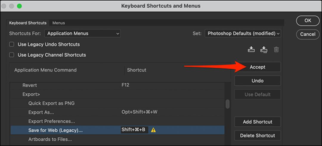Click the yellow warning triangle icon

[x=153, y=130]
